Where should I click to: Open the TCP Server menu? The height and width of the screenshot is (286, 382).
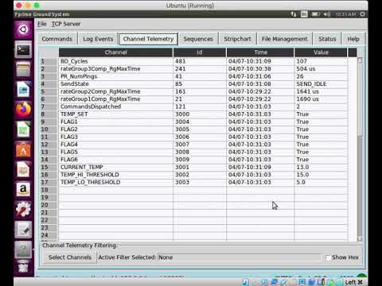pyautogui.click(x=66, y=24)
